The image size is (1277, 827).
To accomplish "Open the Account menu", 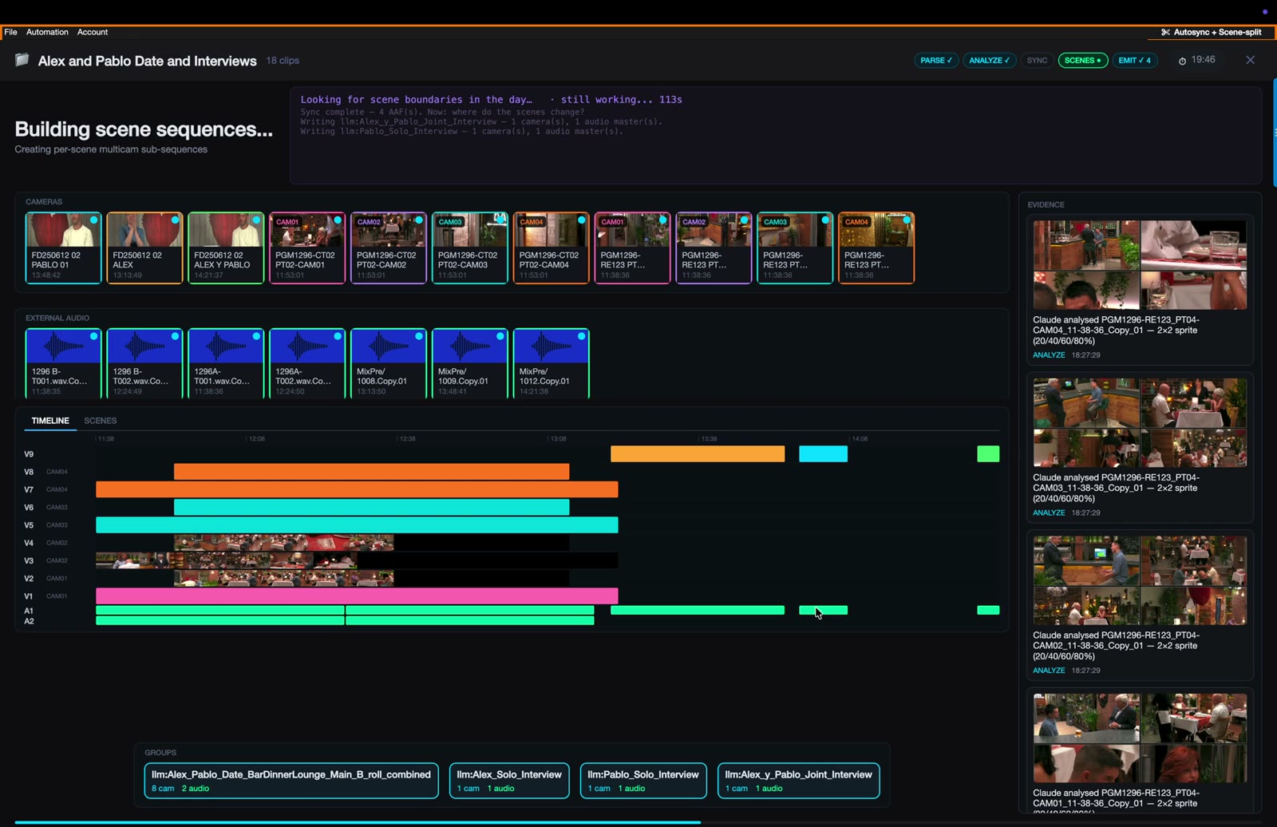I will [93, 32].
